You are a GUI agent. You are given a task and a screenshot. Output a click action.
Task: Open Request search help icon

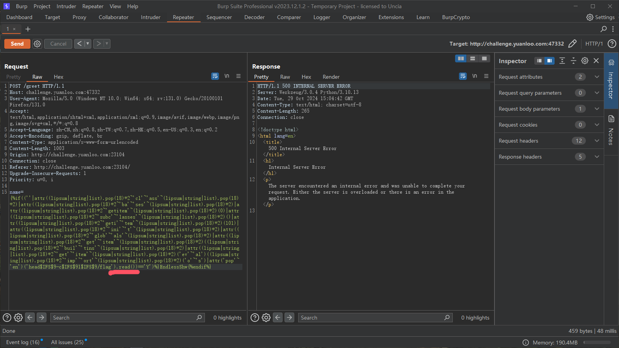(x=7, y=318)
